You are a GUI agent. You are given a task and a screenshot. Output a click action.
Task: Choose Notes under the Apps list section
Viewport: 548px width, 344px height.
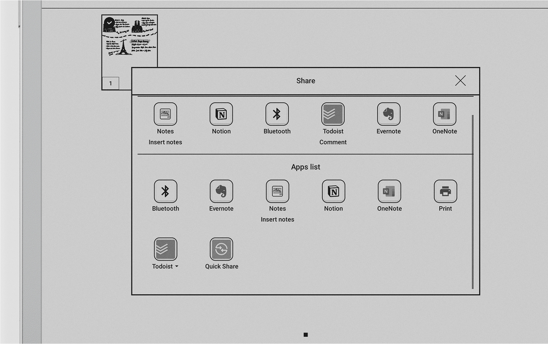point(278,191)
